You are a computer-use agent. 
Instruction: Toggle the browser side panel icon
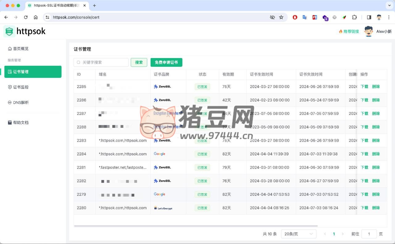[x=369, y=17]
